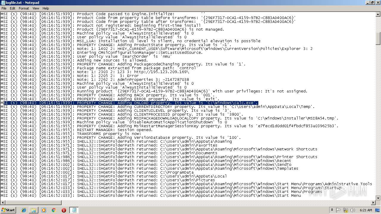Close the Notepad window
Viewport: 381px width, 214px height.
378,3
